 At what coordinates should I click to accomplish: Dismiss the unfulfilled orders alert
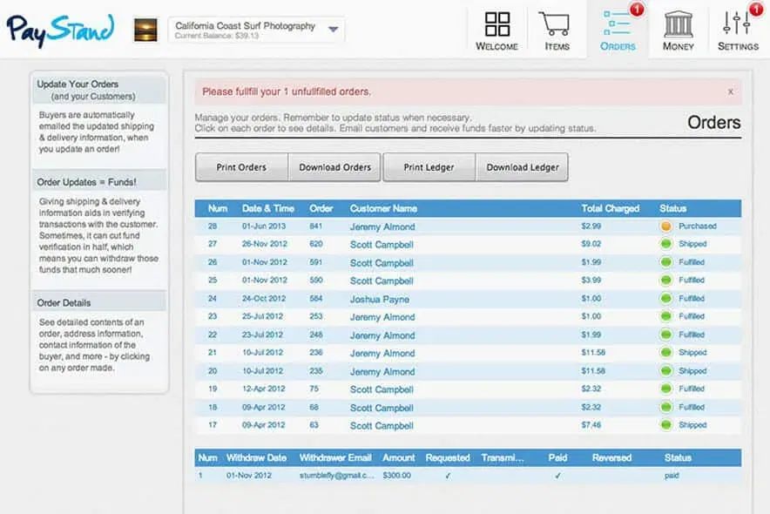point(730,91)
